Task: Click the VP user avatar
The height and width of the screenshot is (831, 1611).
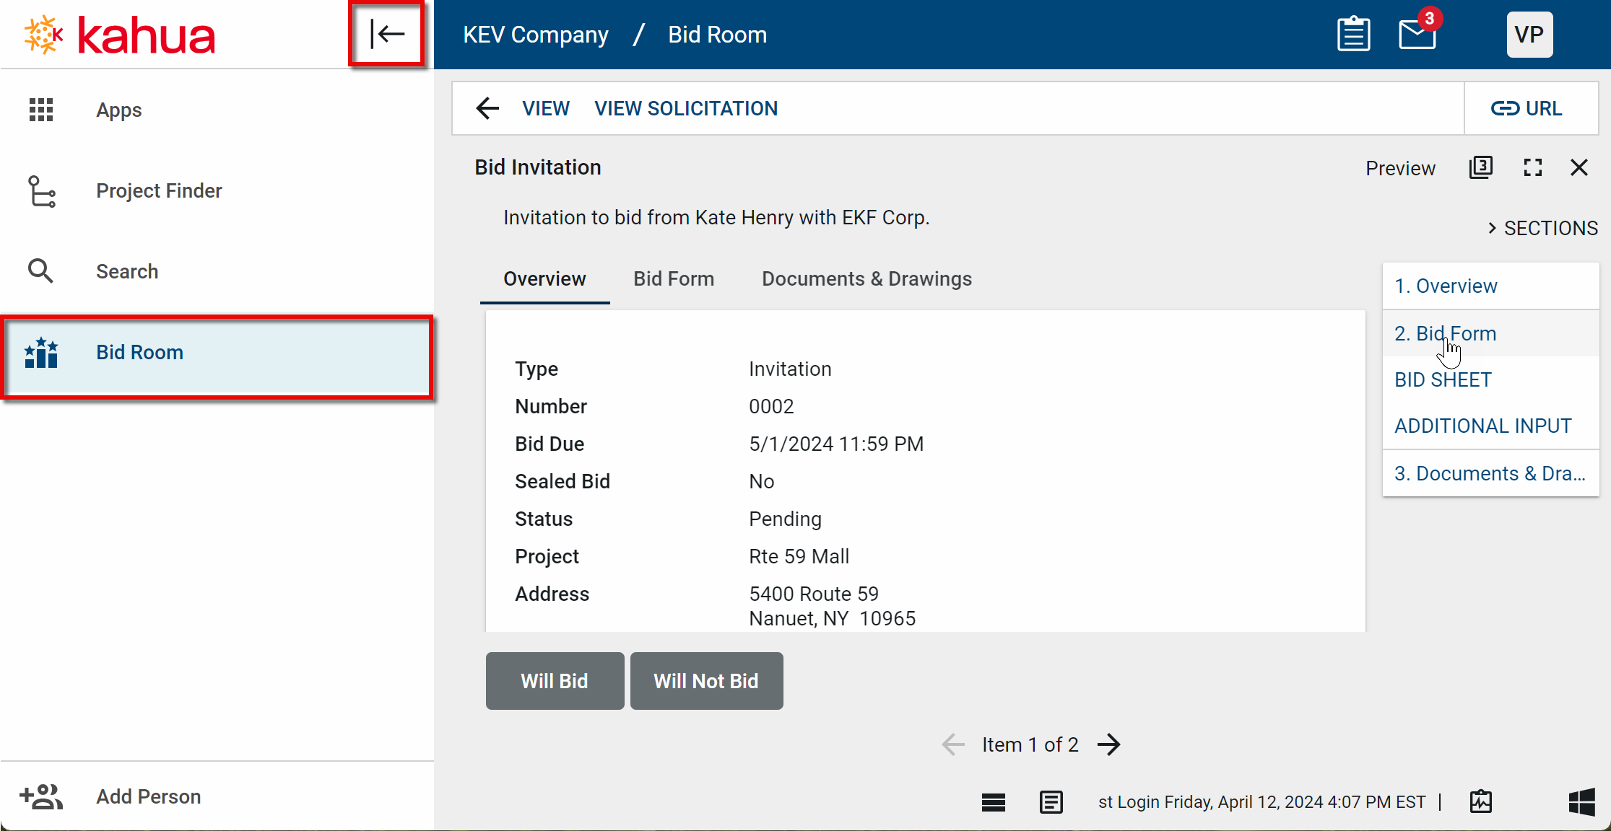Action: tap(1529, 34)
